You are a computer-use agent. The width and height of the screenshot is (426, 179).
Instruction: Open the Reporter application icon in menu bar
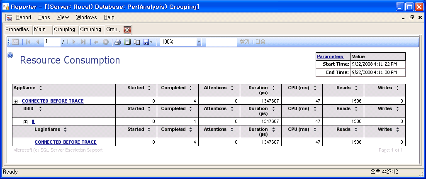click(x=9, y=17)
